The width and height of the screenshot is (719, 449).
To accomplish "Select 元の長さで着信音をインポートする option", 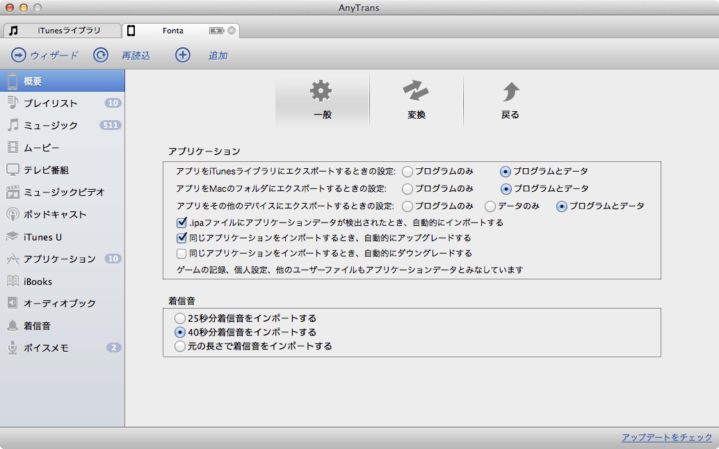I will pyautogui.click(x=179, y=346).
